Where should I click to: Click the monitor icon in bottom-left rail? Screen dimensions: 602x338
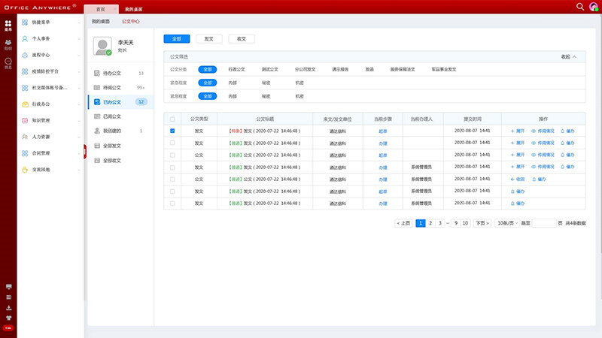8,287
